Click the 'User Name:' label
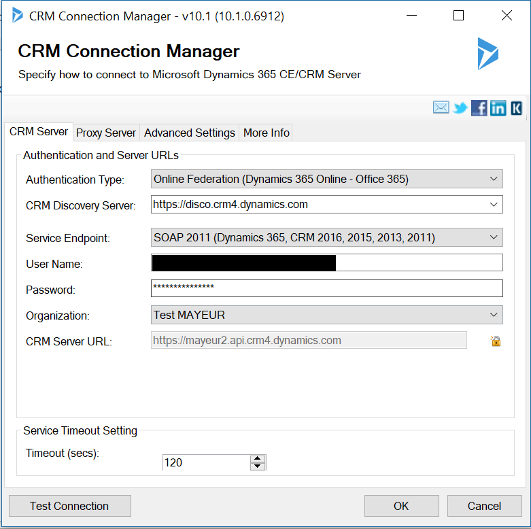 click(x=54, y=264)
